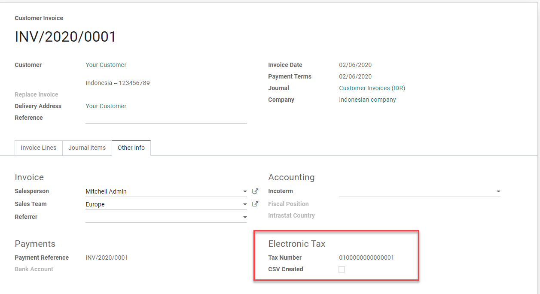The width and height of the screenshot is (540, 294).
Task: Open the Sales Team external link icon
Action: (255, 204)
